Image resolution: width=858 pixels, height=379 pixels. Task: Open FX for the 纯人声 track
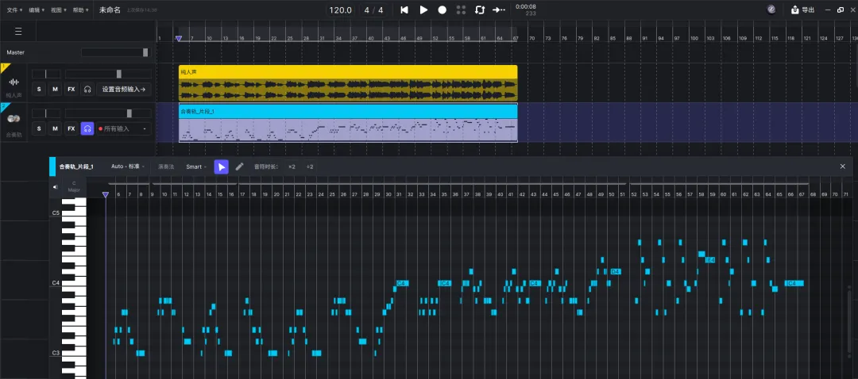71,89
